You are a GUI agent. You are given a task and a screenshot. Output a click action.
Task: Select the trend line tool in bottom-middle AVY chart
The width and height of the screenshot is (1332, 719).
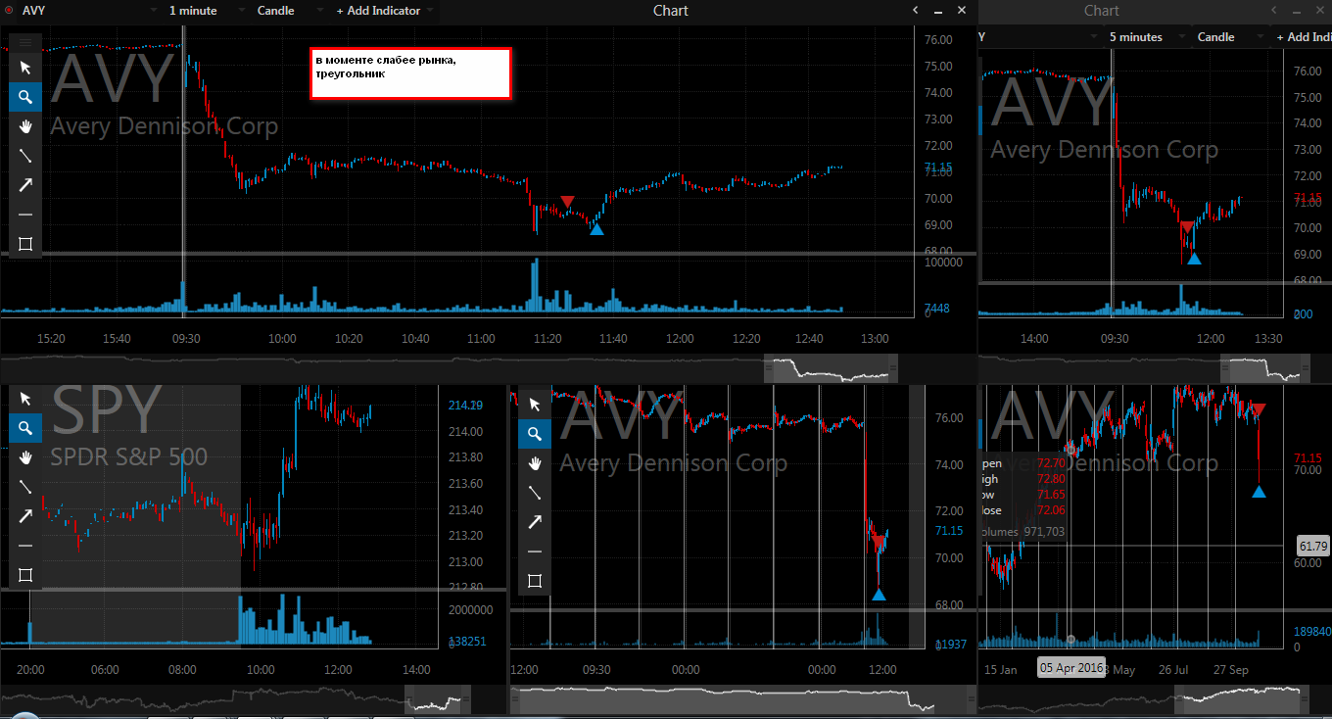pos(535,493)
